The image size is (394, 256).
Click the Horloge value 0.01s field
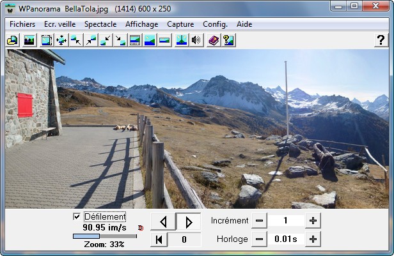[286, 239]
